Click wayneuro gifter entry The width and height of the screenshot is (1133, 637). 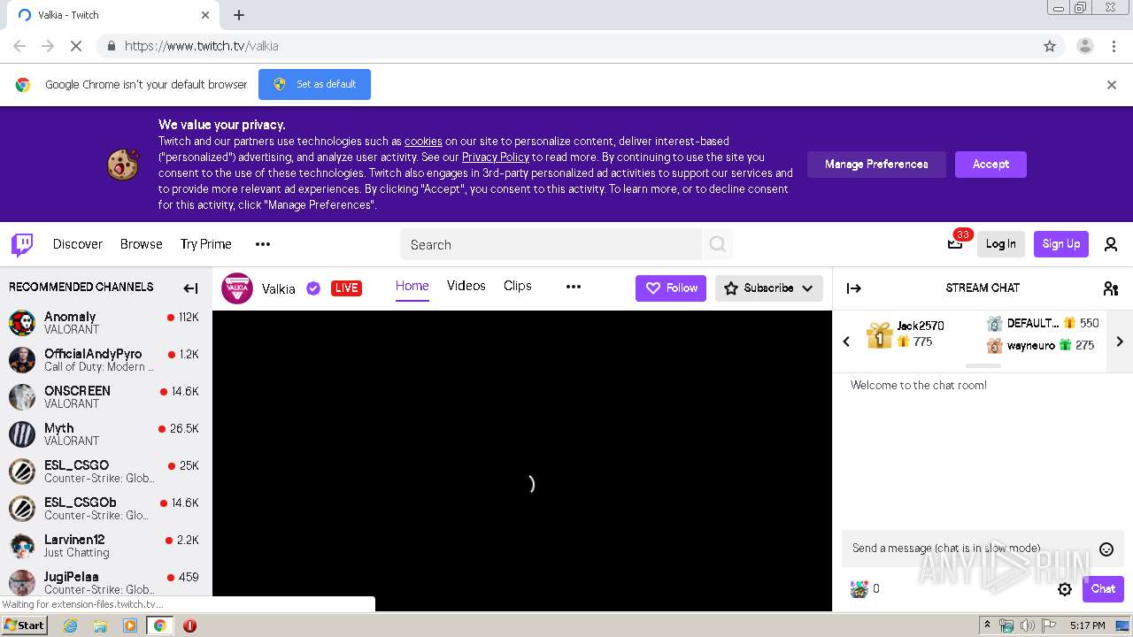coord(1041,346)
